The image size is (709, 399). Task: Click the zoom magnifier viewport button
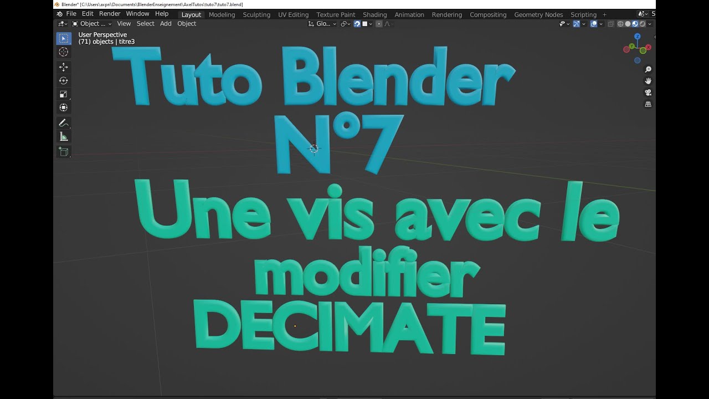[x=648, y=70]
